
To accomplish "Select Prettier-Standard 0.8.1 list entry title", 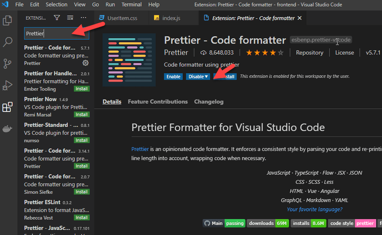I will click(51, 125).
